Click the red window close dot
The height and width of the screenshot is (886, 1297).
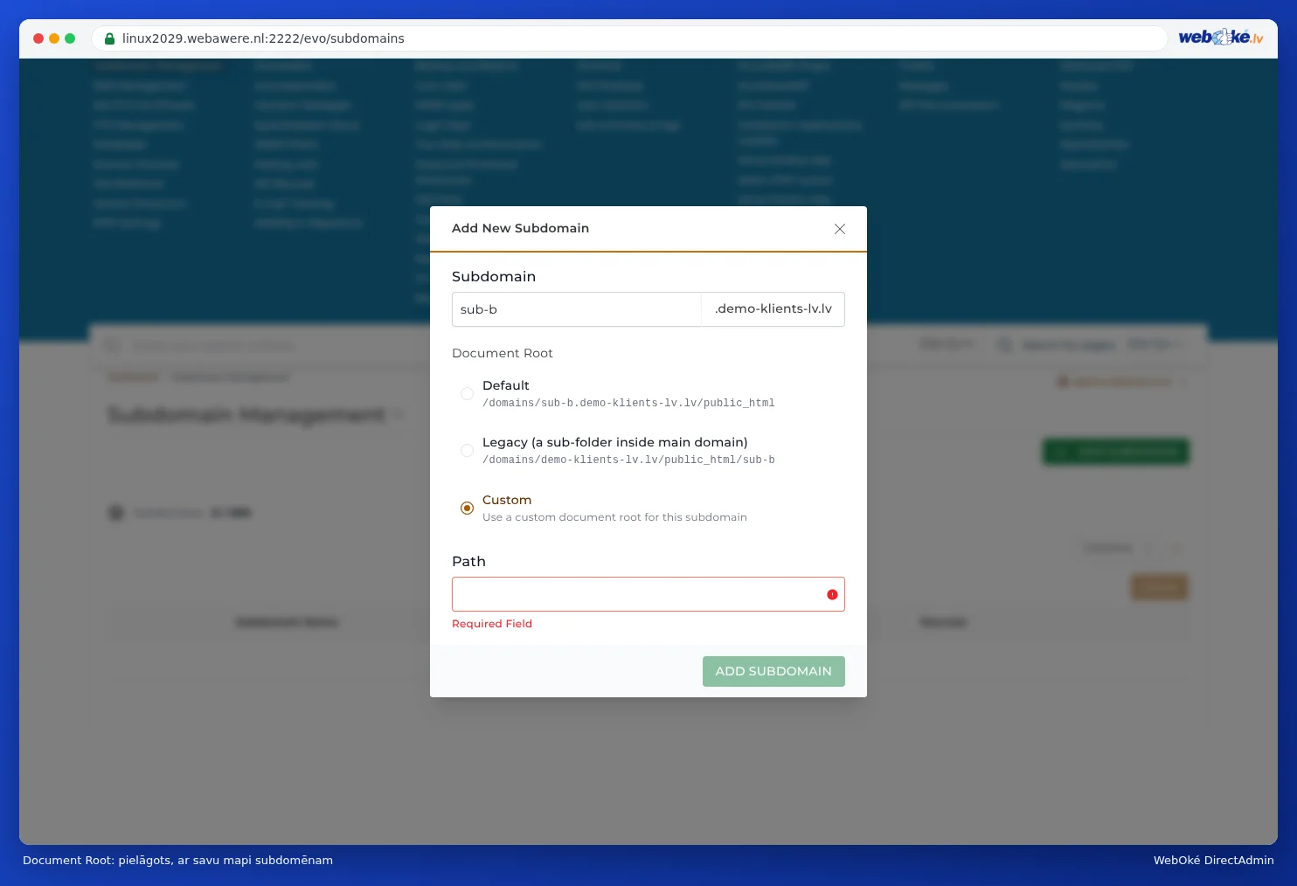38,38
